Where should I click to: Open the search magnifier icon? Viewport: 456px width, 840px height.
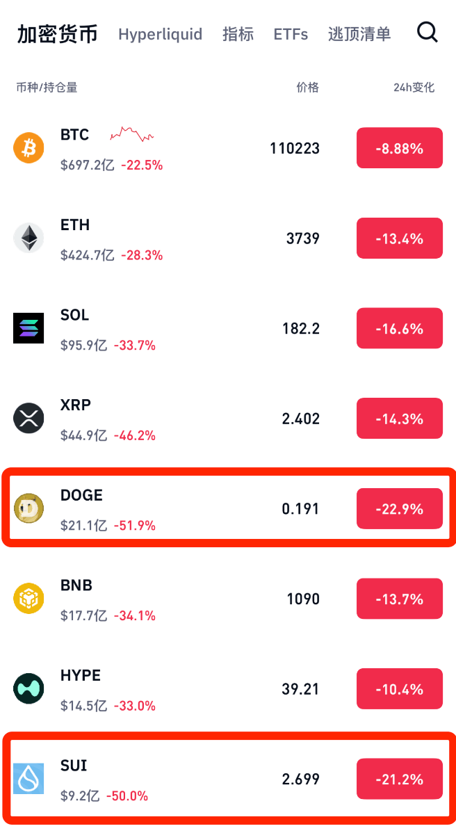tap(427, 32)
